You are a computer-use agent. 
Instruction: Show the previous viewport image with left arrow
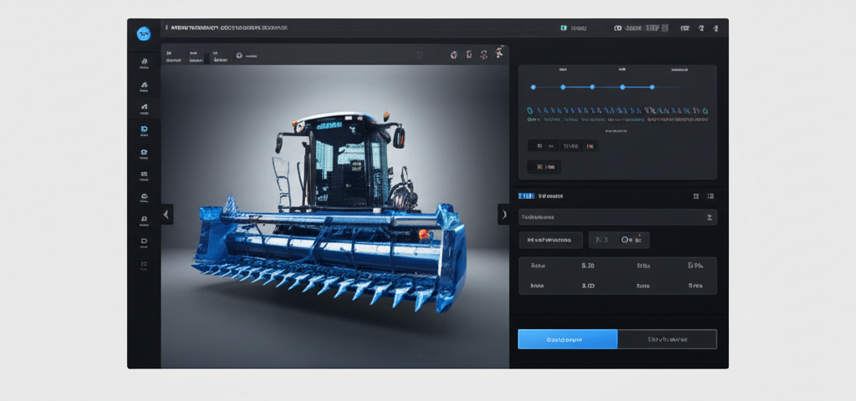167,215
